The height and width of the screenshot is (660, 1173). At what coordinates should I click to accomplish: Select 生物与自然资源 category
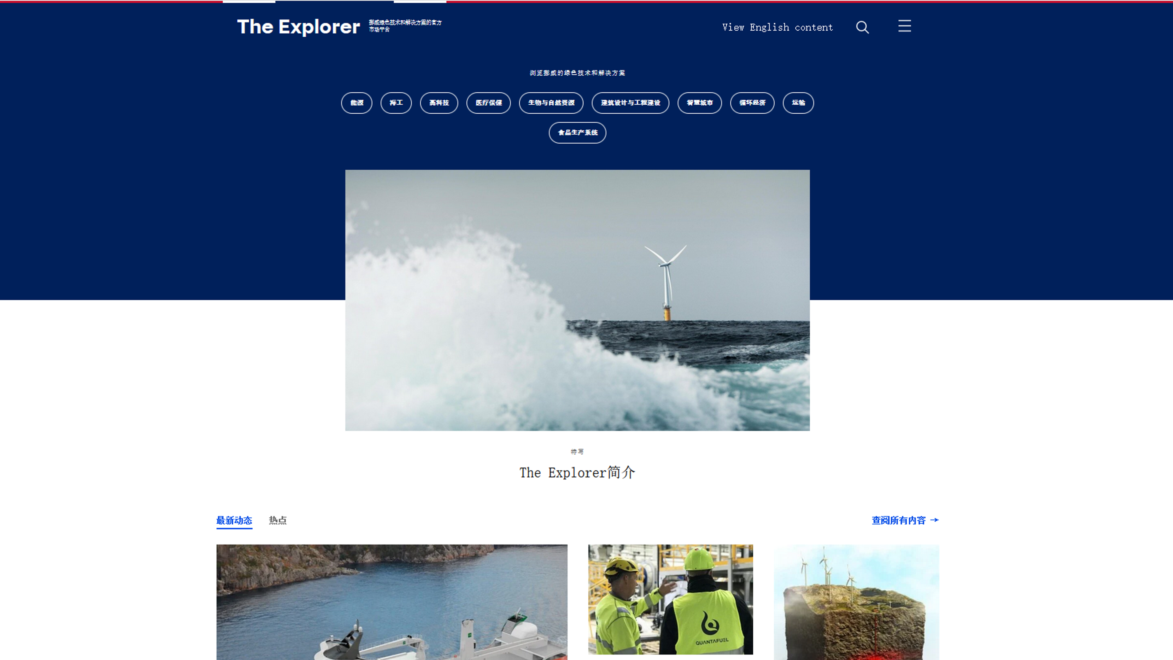(x=551, y=103)
